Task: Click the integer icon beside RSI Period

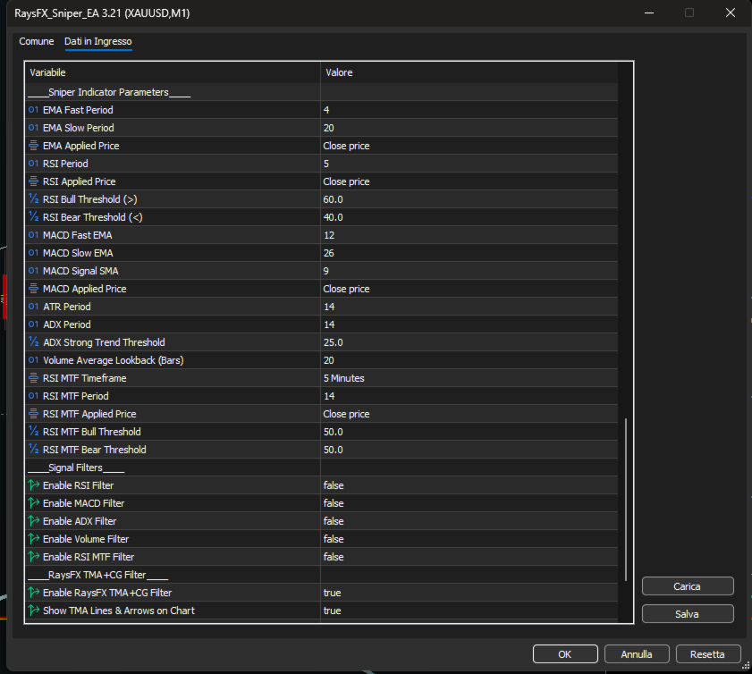Action: tap(33, 164)
